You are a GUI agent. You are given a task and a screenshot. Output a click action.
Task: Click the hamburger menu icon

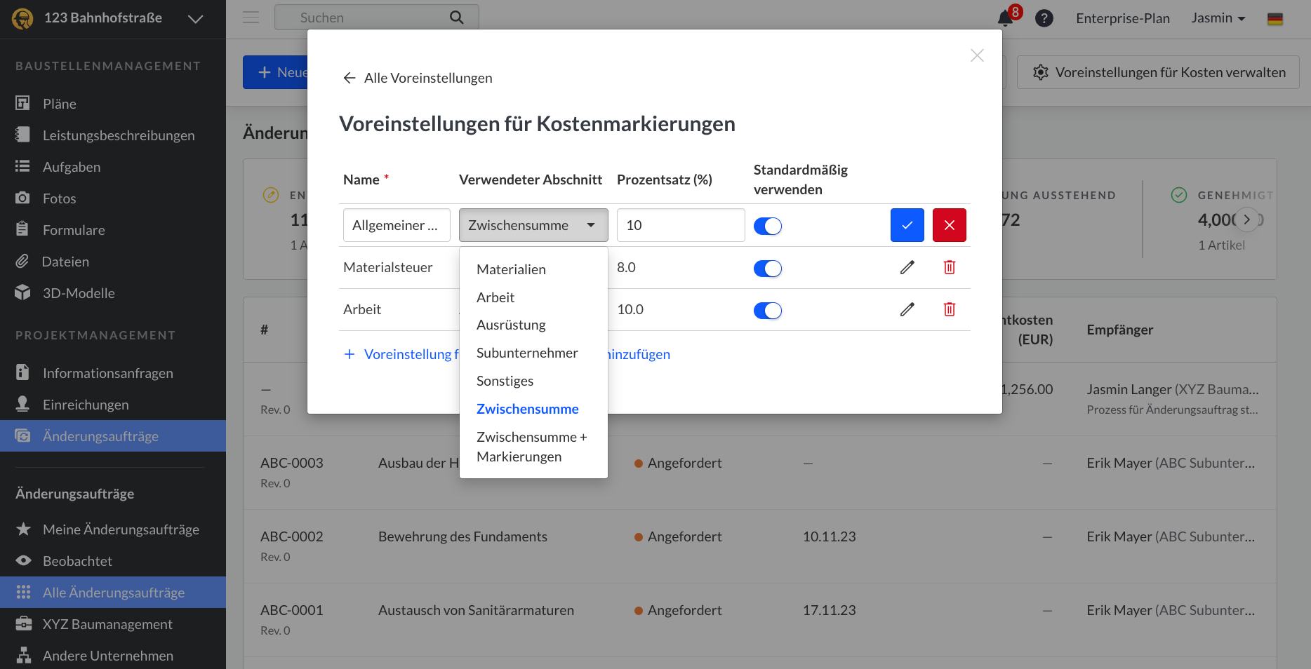click(x=251, y=18)
